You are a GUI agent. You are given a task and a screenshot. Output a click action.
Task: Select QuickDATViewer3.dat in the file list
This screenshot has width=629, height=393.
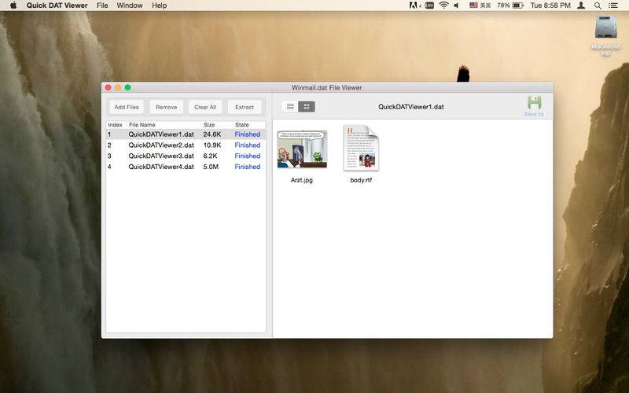pos(186,156)
